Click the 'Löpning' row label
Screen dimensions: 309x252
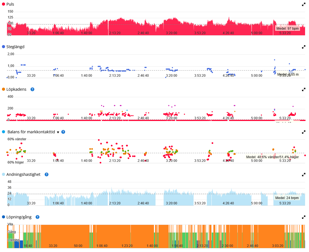pyautogui.click(x=13, y=240)
